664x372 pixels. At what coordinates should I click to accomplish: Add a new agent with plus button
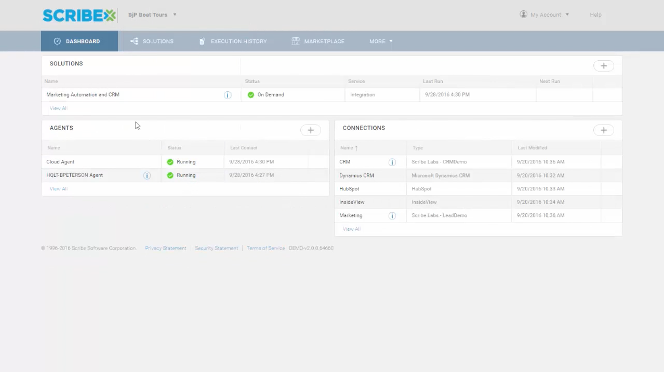click(x=311, y=130)
